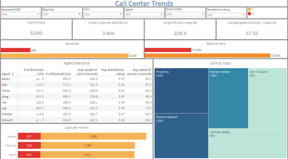The image size is (288, 159).
Task: Click the Avg. Length of calls column header
Action: pos(87,72)
